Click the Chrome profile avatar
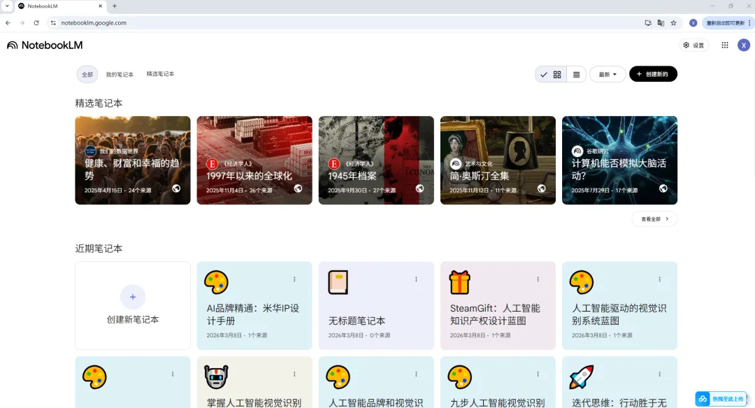755x408 pixels. 693,22
